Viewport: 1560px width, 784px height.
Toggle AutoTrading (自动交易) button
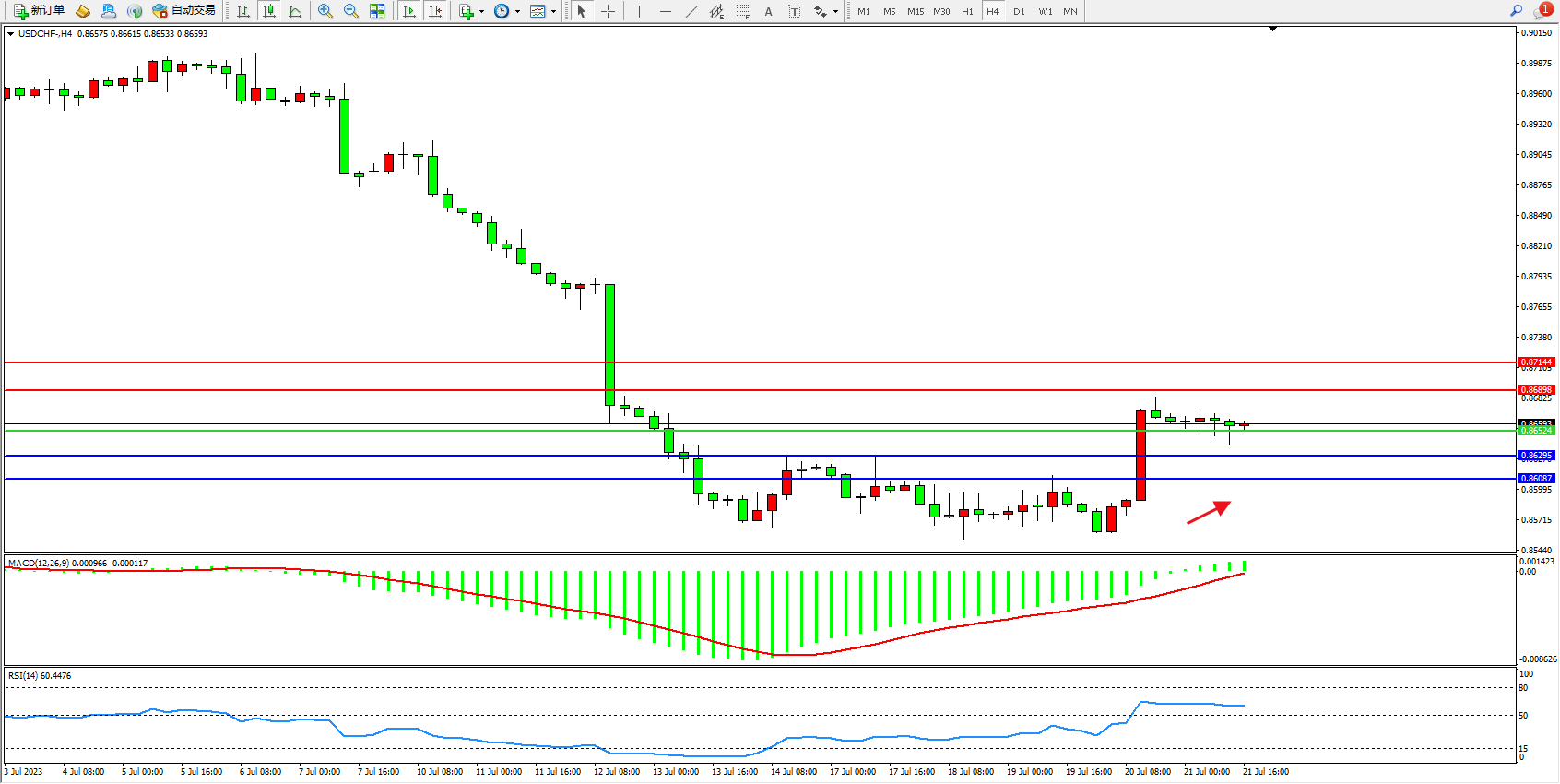pos(184,11)
